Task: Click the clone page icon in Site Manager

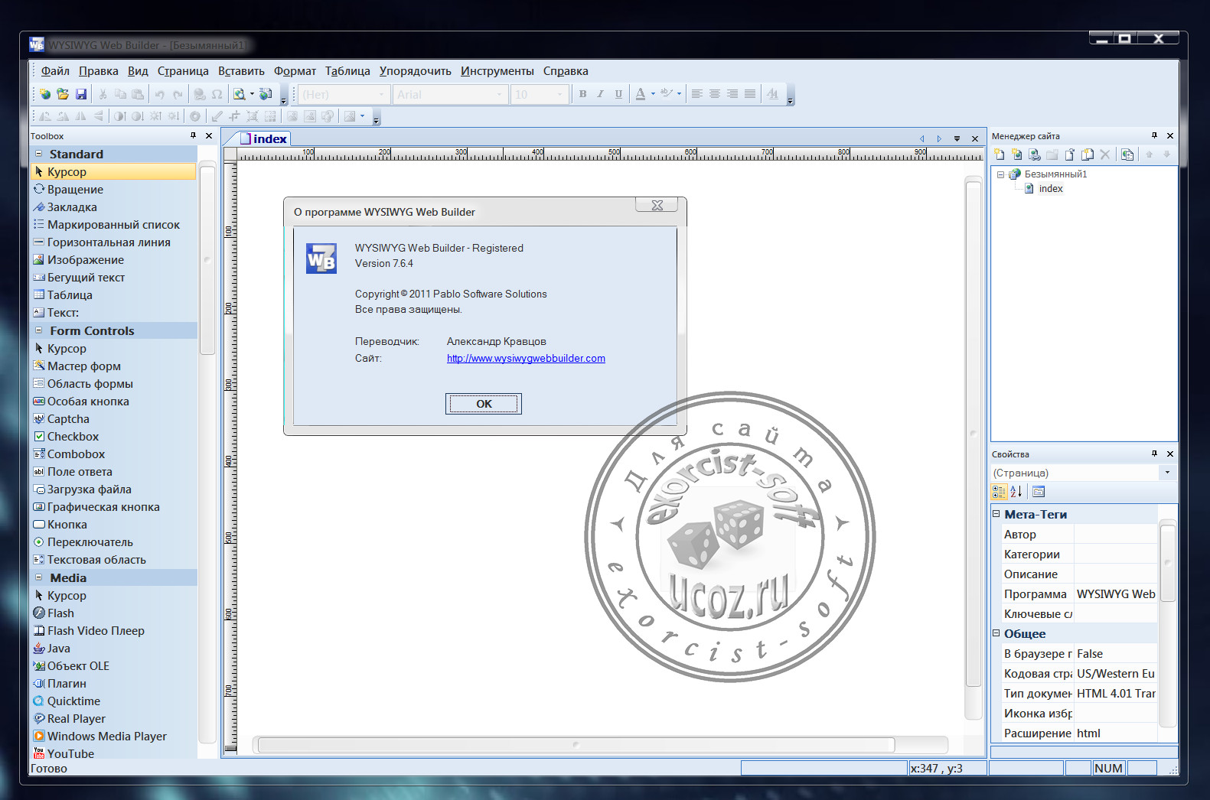Action: pyautogui.click(x=1087, y=154)
